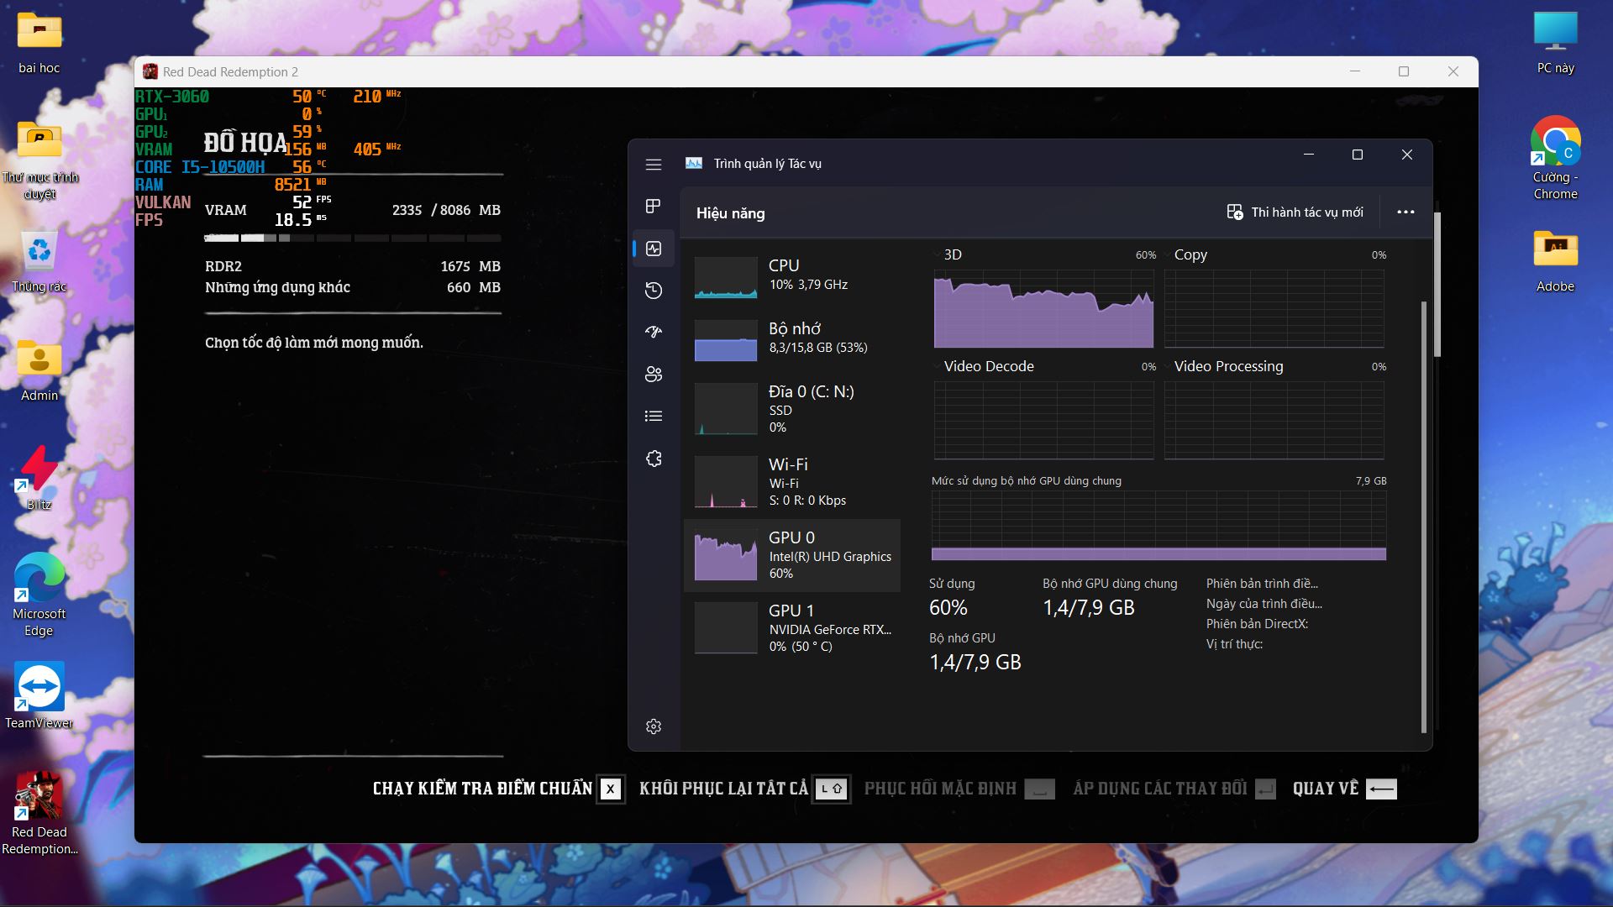Open the Task Manager hamburger navigation menu
The width and height of the screenshot is (1613, 907).
(654, 165)
